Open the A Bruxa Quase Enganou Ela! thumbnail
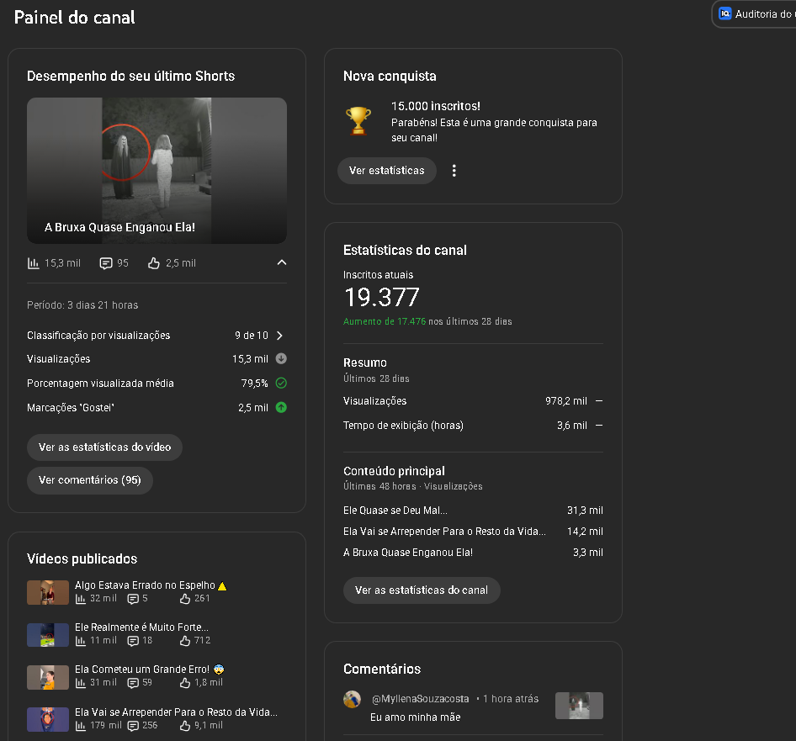796x741 pixels. coord(157,171)
